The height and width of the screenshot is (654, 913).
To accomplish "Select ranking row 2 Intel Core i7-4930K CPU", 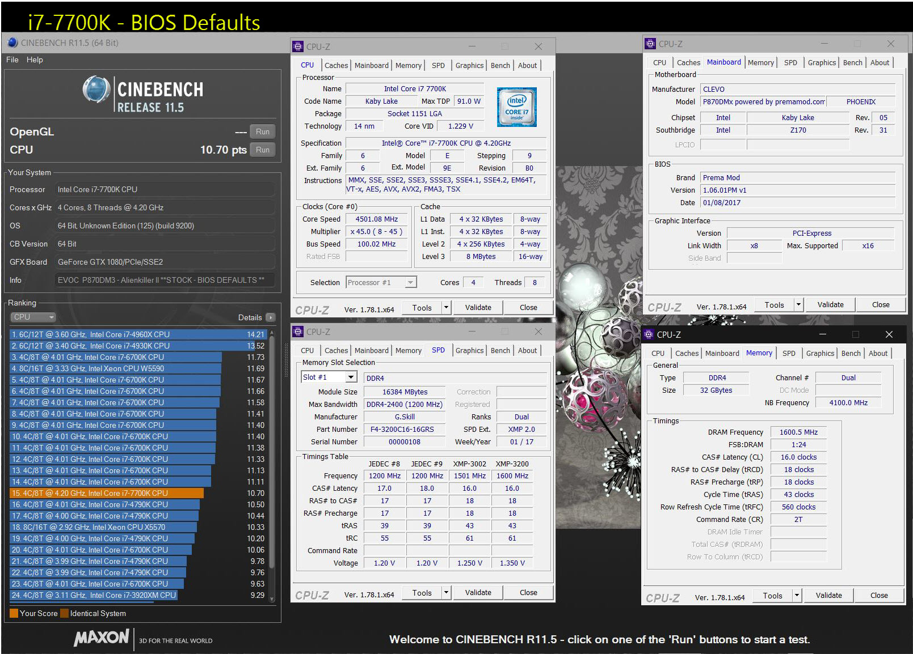I will 138,346.
